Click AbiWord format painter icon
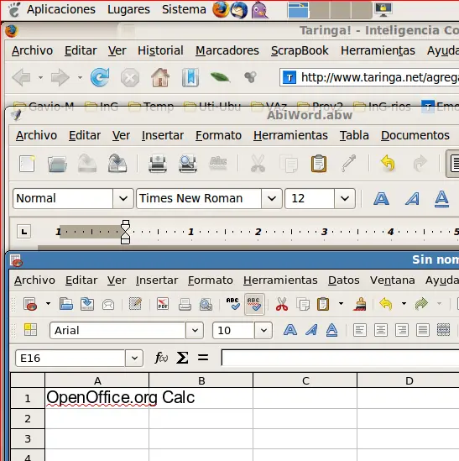The width and height of the screenshot is (459, 461). point(348,163)
